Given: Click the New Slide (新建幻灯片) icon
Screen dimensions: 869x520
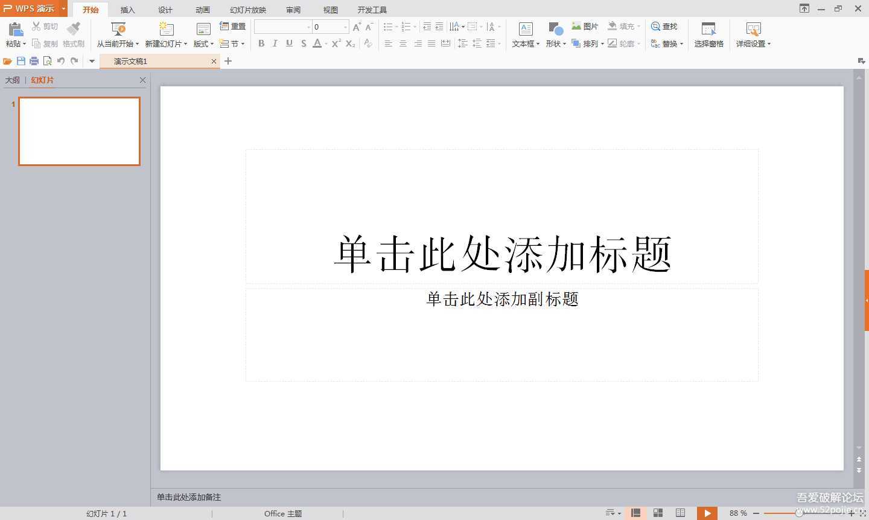Looking at the screenshot, I should (166, 29).
